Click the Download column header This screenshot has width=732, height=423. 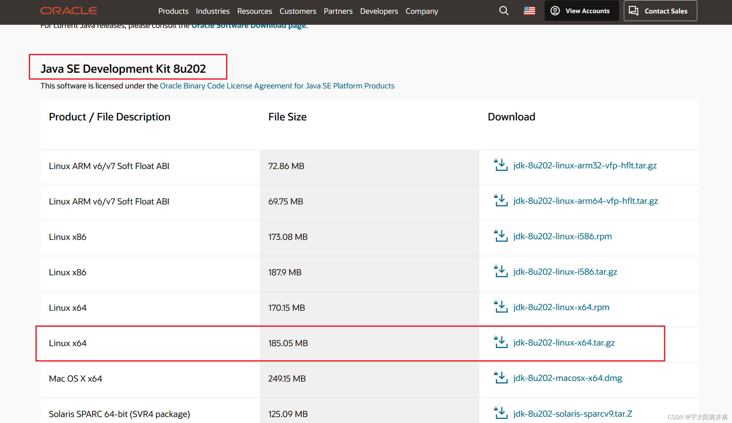pyautogui.click(x=512, y=117)
